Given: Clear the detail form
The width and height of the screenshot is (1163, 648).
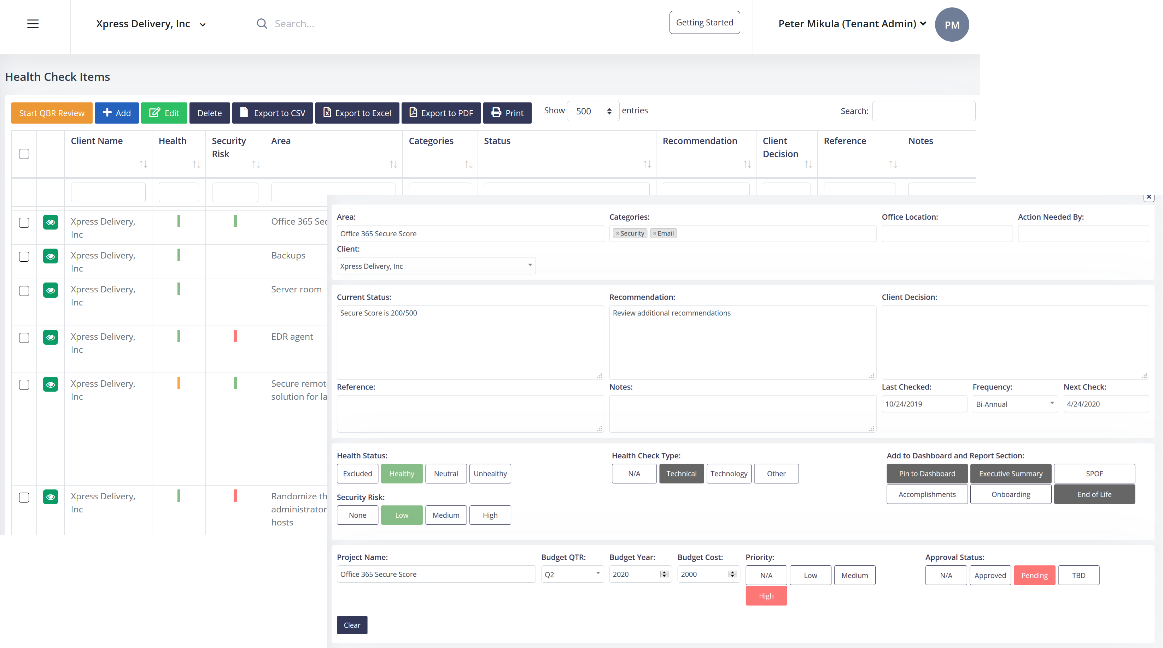Looking at the screenshot, I should (352, 625).
